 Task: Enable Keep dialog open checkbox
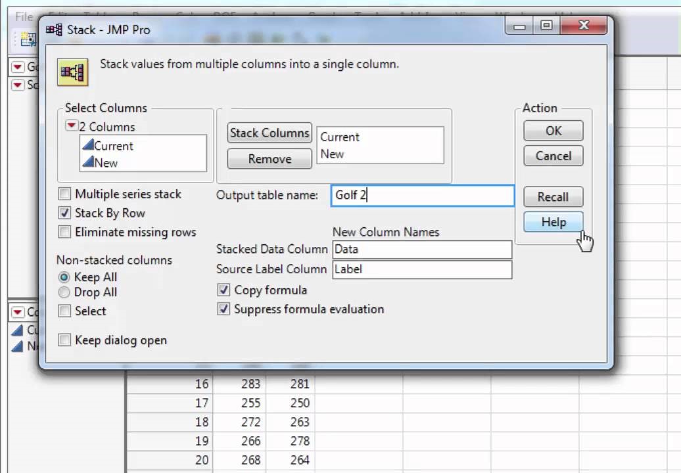point(64,340)
